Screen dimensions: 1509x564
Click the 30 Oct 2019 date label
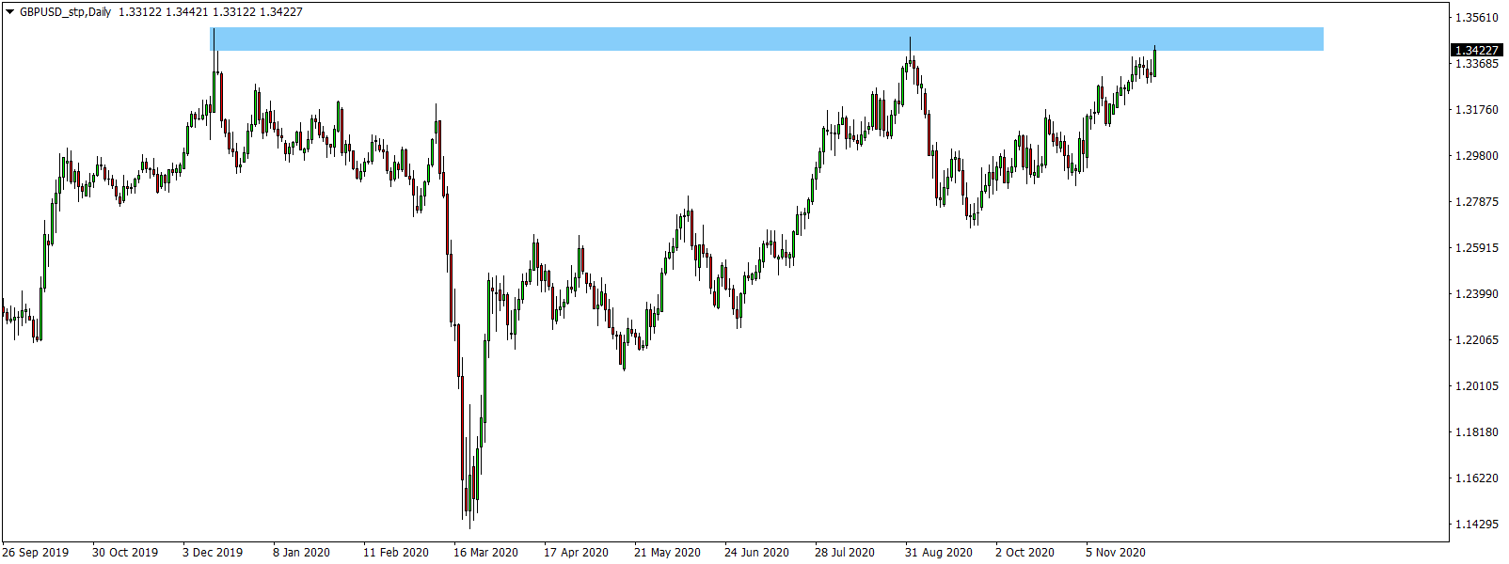[125, 553]
